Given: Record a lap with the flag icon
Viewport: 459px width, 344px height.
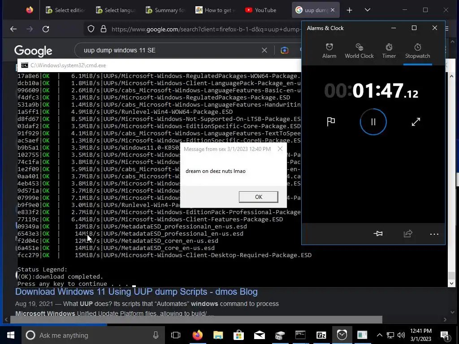Looking at the screenshot, I should coord(331,121).
